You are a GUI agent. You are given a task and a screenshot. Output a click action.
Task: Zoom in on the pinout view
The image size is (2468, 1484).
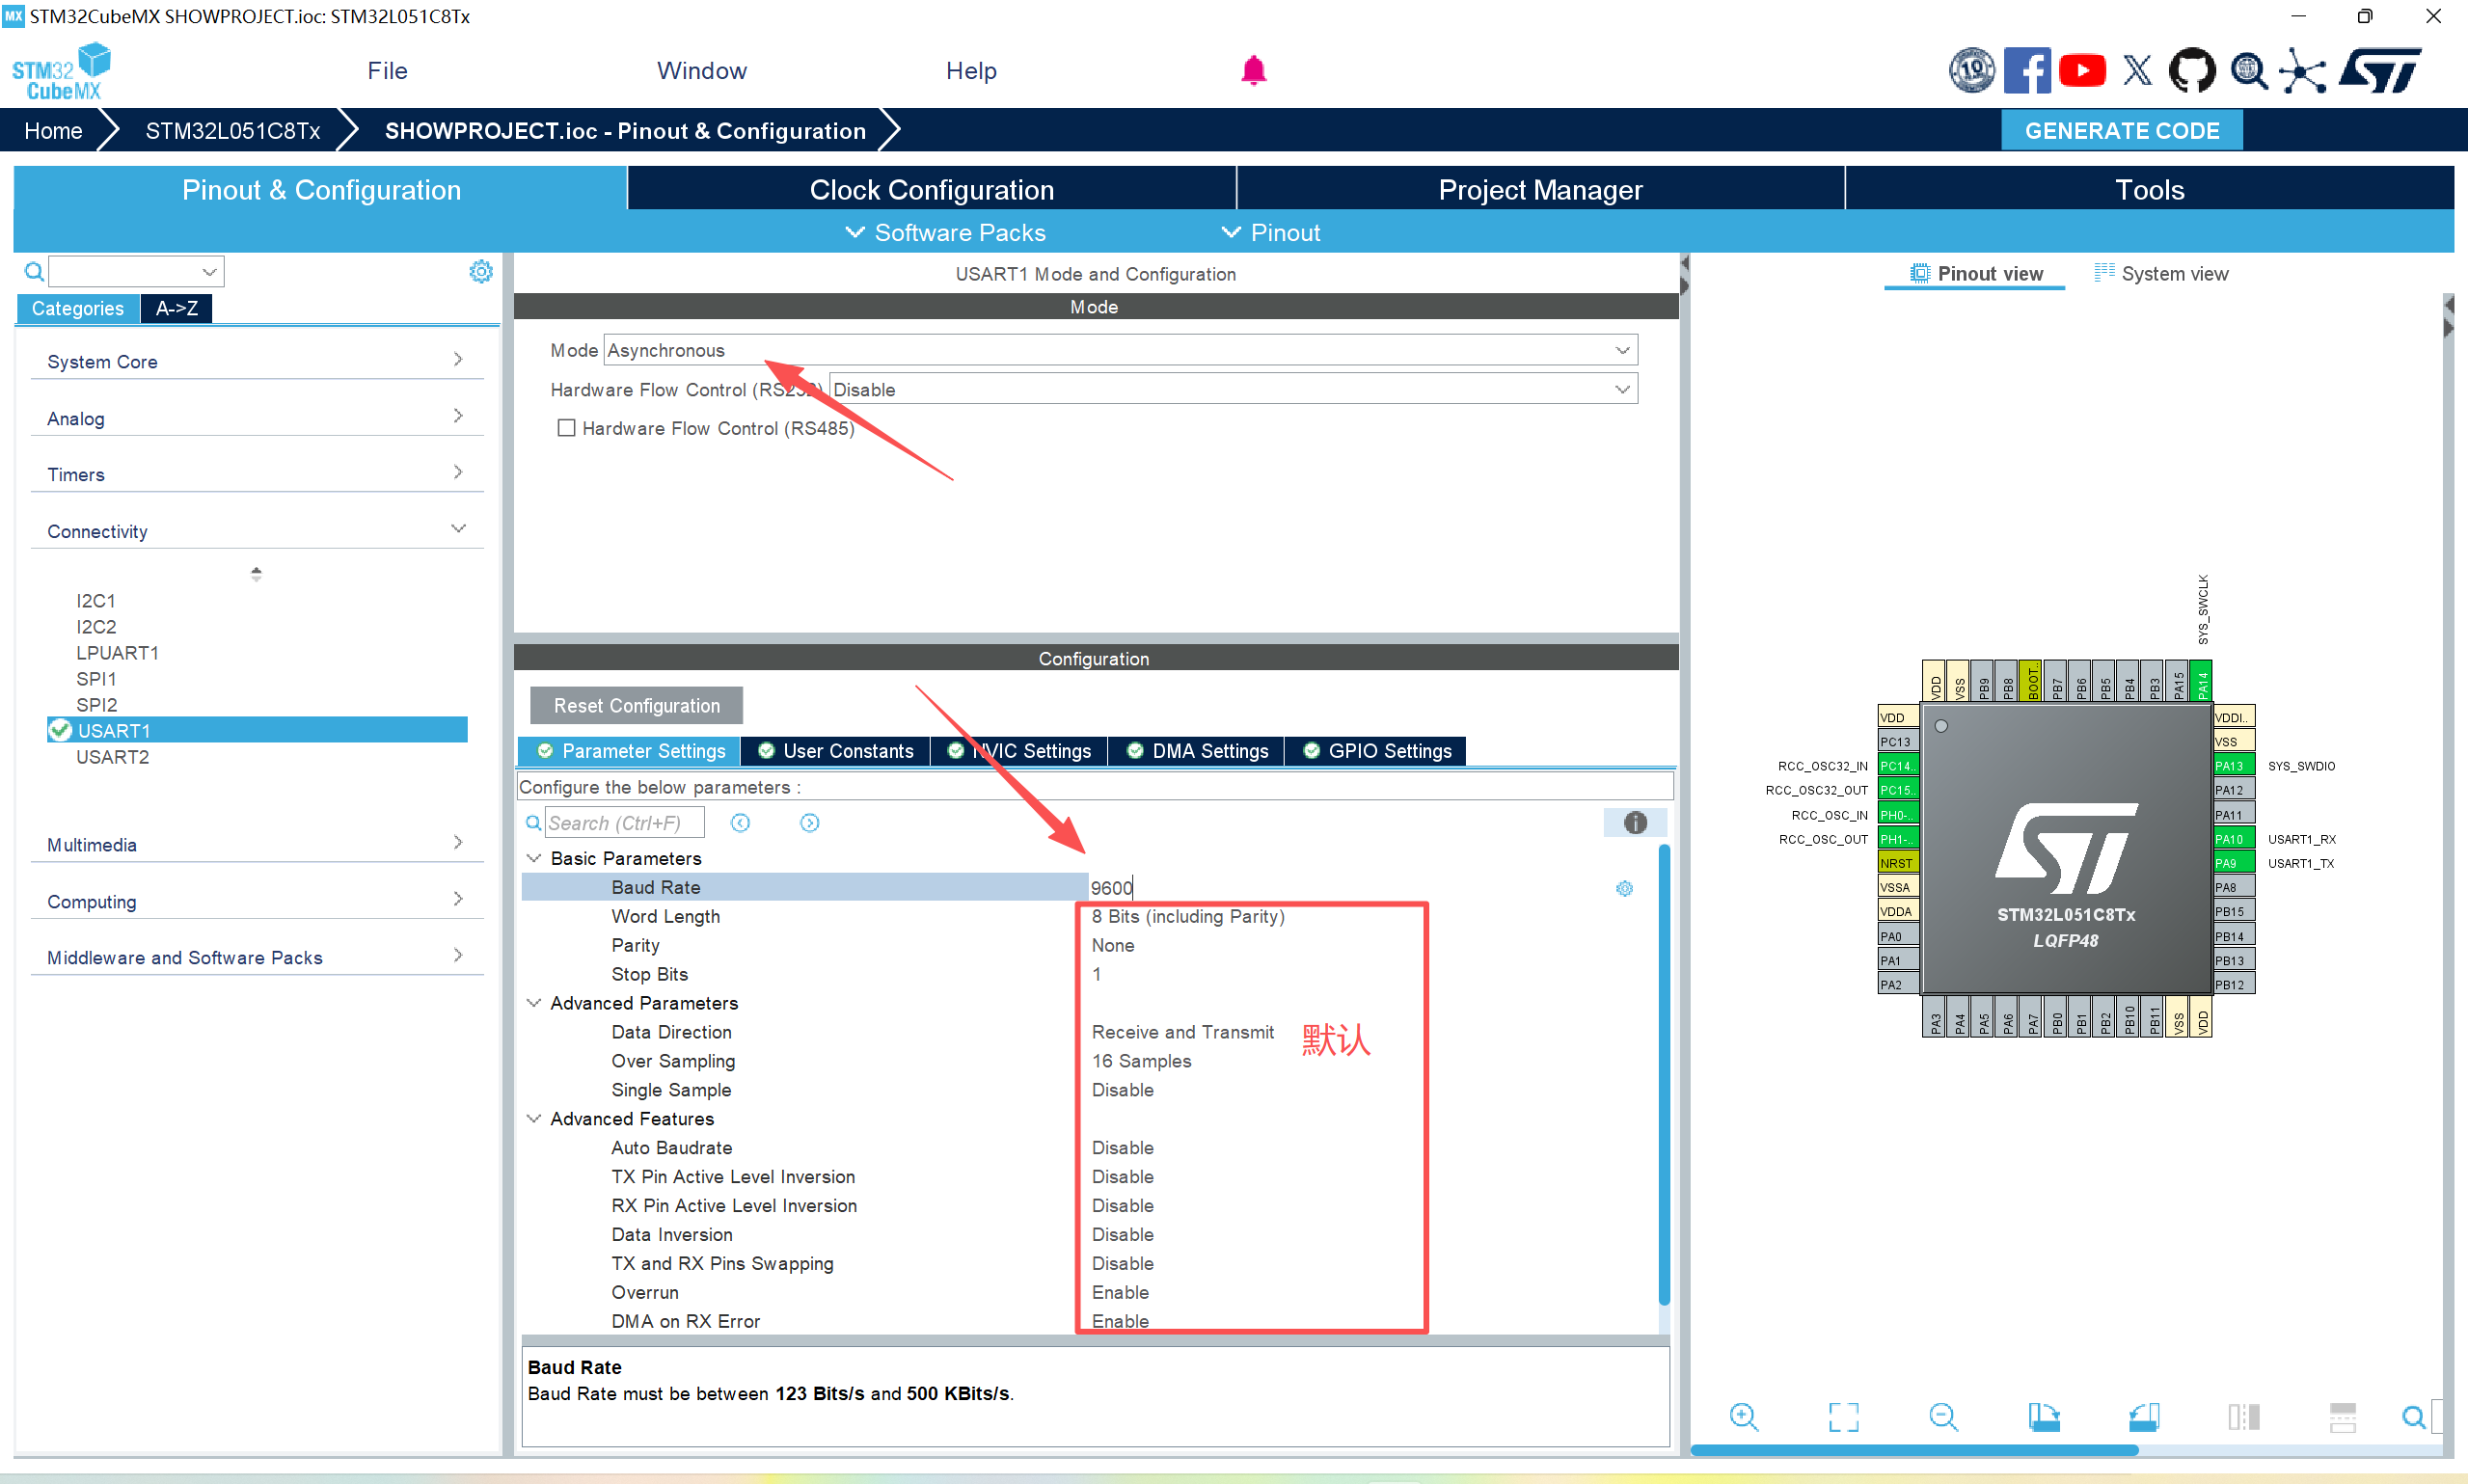(x=1743, y=1416)
